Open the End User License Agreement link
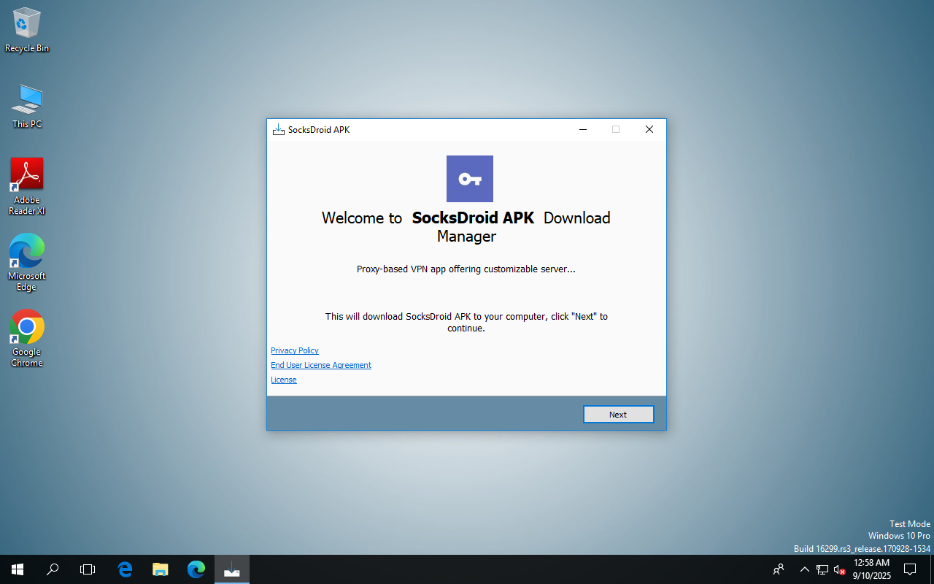934x584 pixels. pos(321,365)
